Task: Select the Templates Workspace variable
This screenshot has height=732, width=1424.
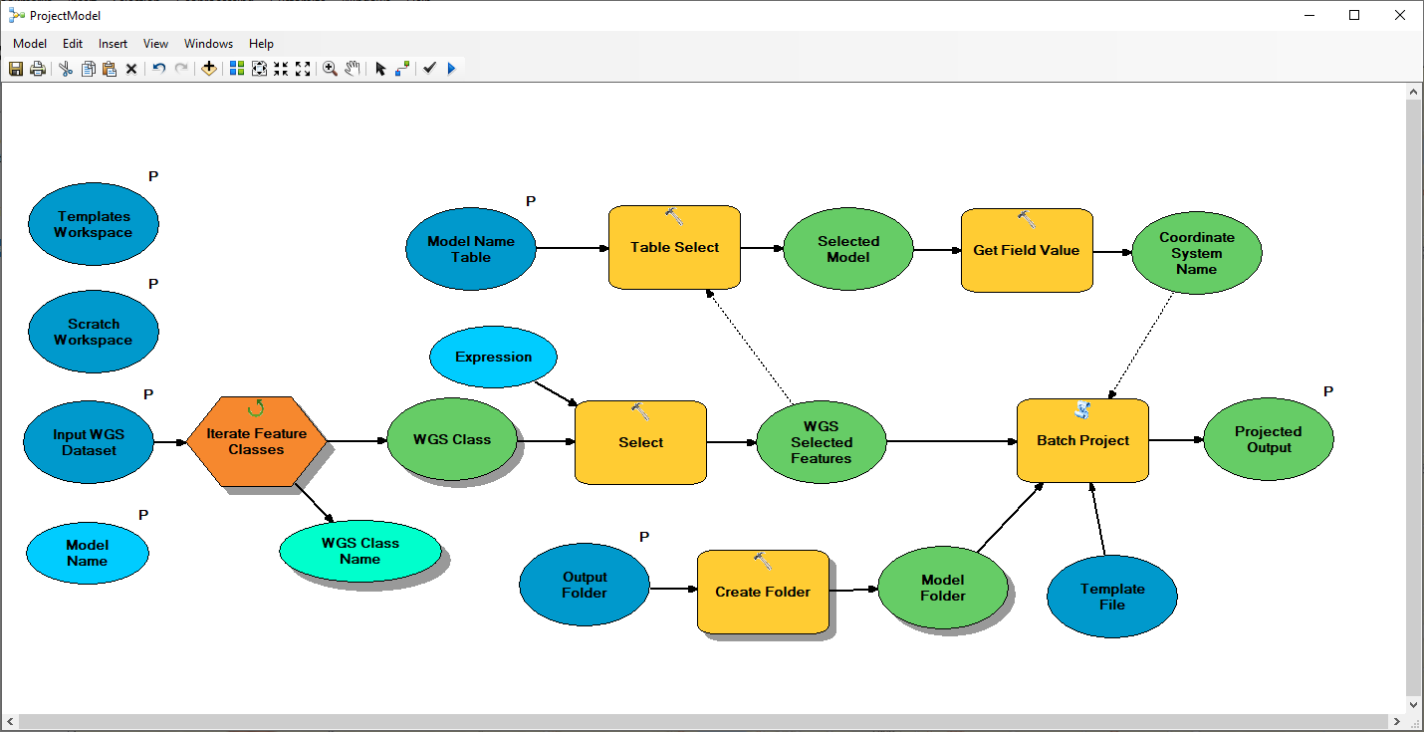Action: (x=94, y=224)
